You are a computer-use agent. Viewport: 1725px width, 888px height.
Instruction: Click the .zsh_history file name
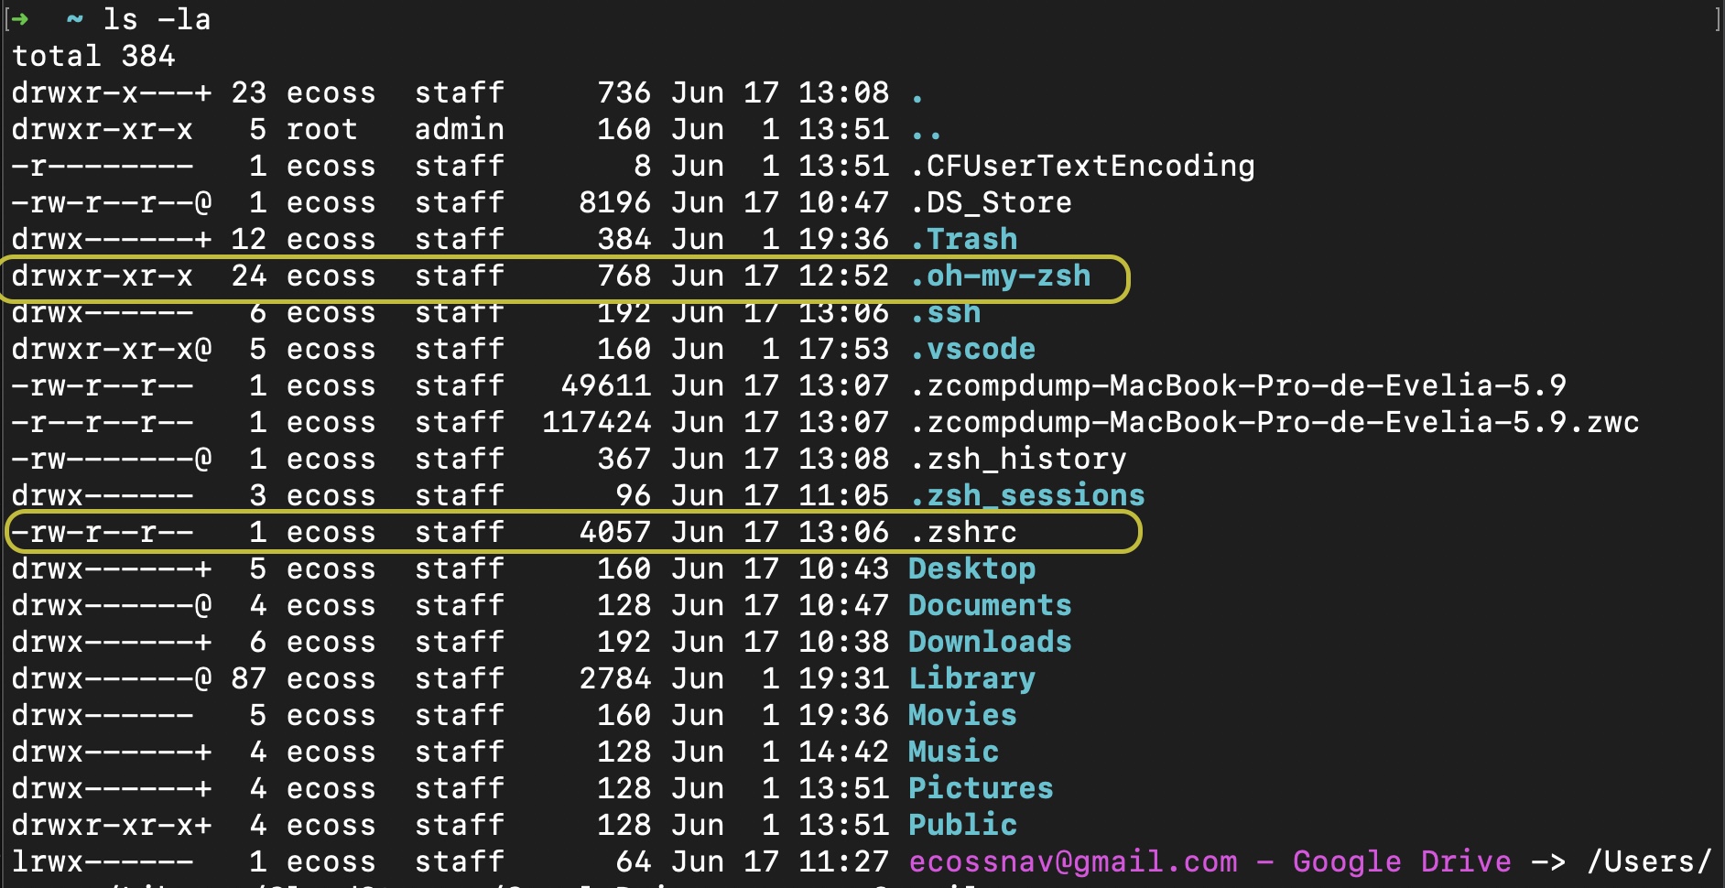pyautogui.click(x=1019, y=459)
